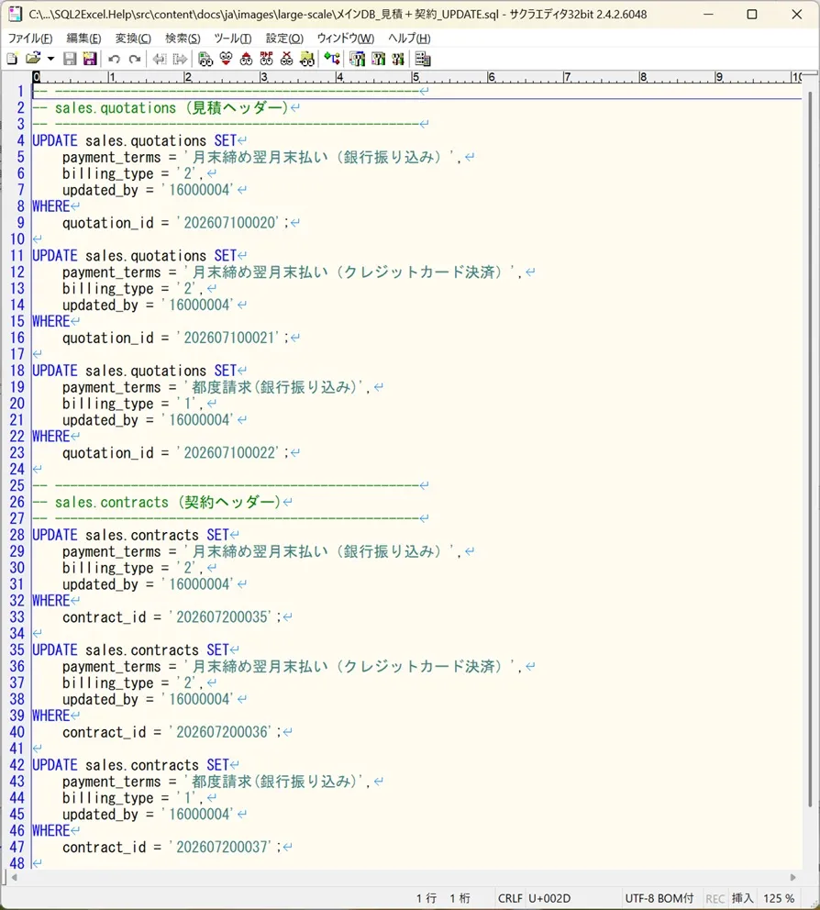Click line number 47 in the gutter
This screenshot has width=820, height=910.
[x=17, y=848]
